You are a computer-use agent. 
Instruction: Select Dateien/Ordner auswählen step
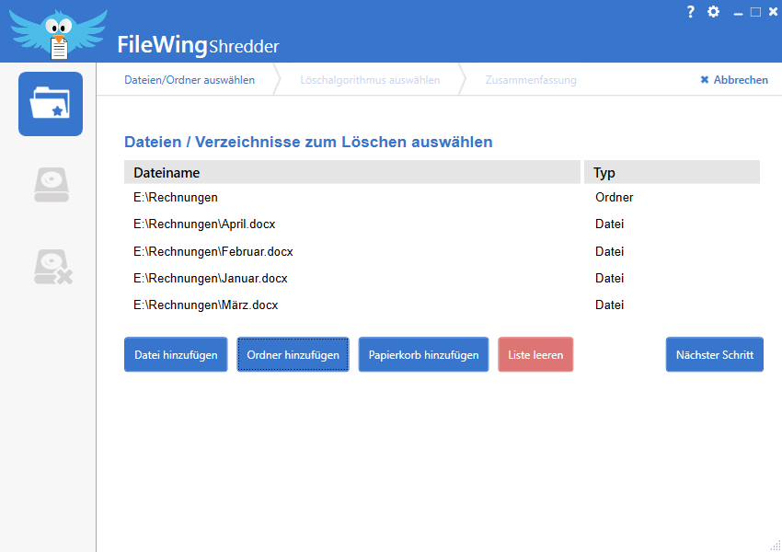click(x=189, y=80)
